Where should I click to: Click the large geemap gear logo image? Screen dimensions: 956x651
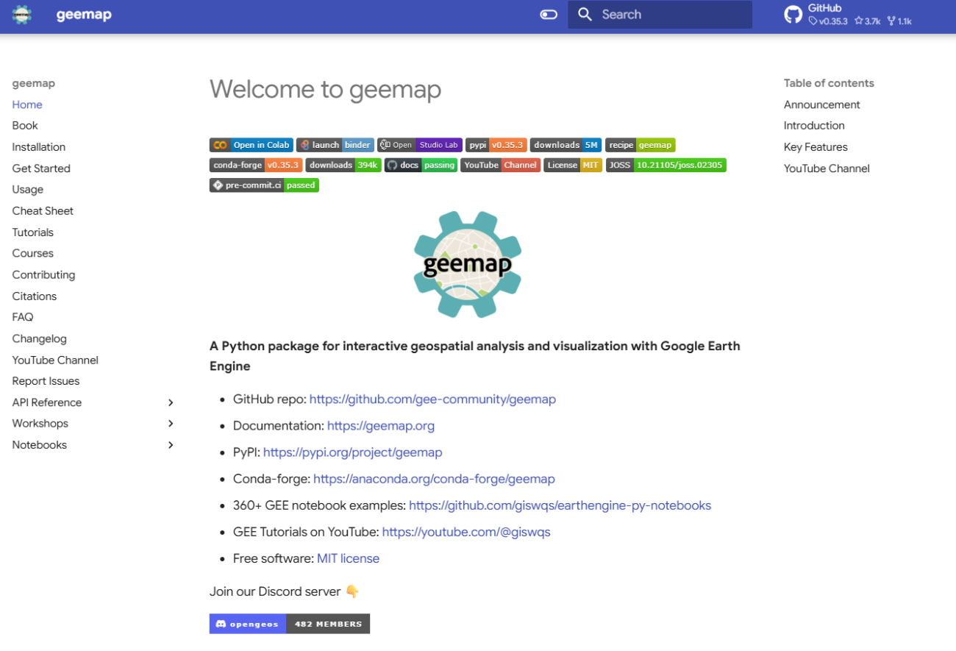coord(468,264)
